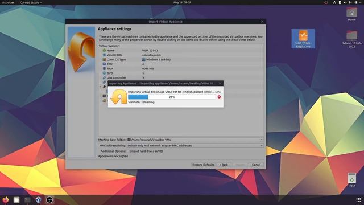Launch Firefox from the dock
The height and width of the screenshot is (205, 364).
tap(5, 200)
